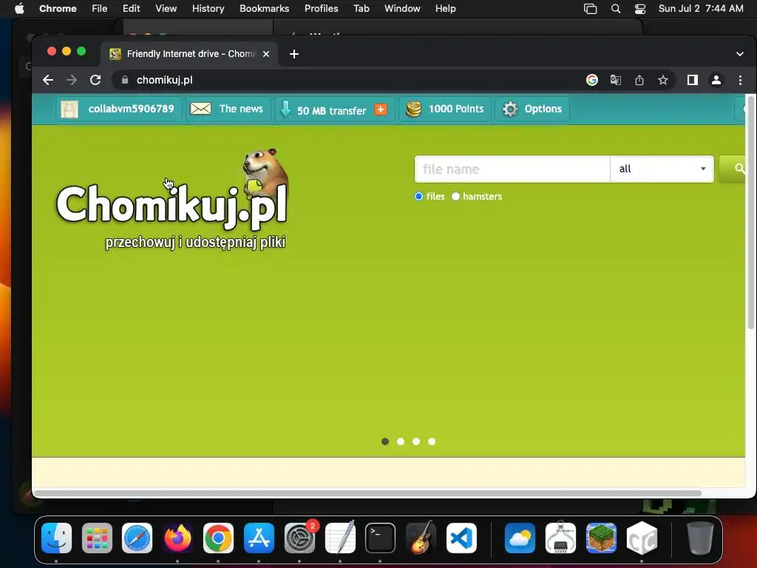The width and height of the screenshot is (757, 568).
Task: Click the collabvm5906789 avatar image
Action: (x=69, y=109)
